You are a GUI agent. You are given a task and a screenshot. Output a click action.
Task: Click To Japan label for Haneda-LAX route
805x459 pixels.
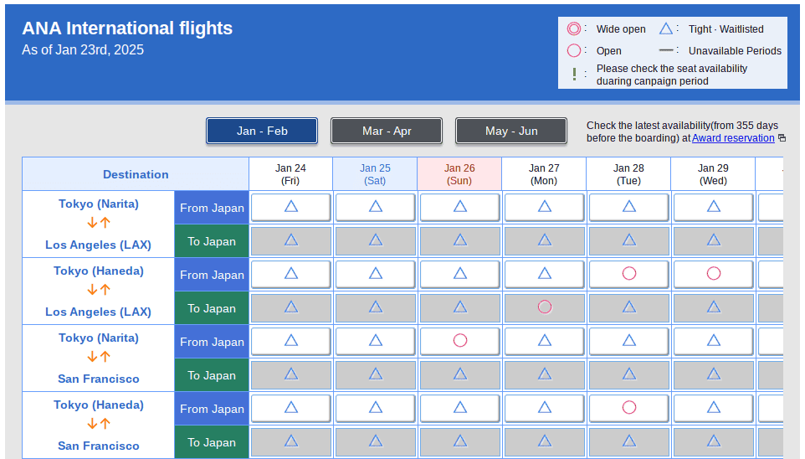pyautogui.click(x=212, y=308)
